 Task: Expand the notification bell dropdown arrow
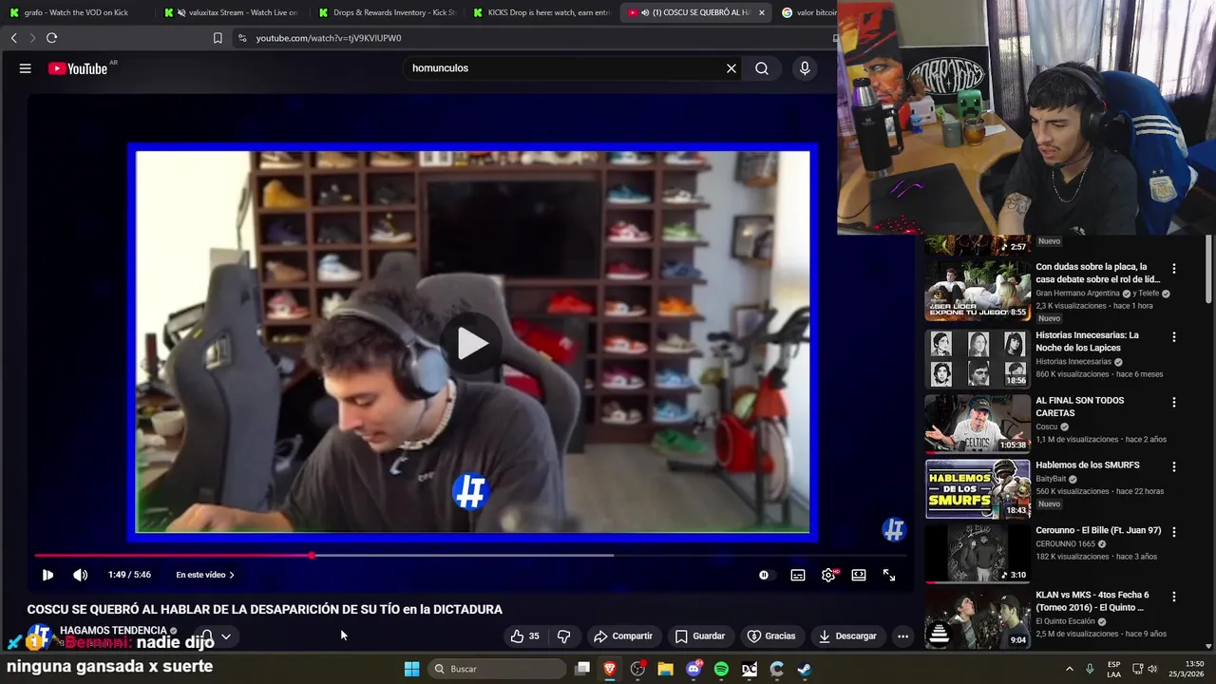point(226,636)
